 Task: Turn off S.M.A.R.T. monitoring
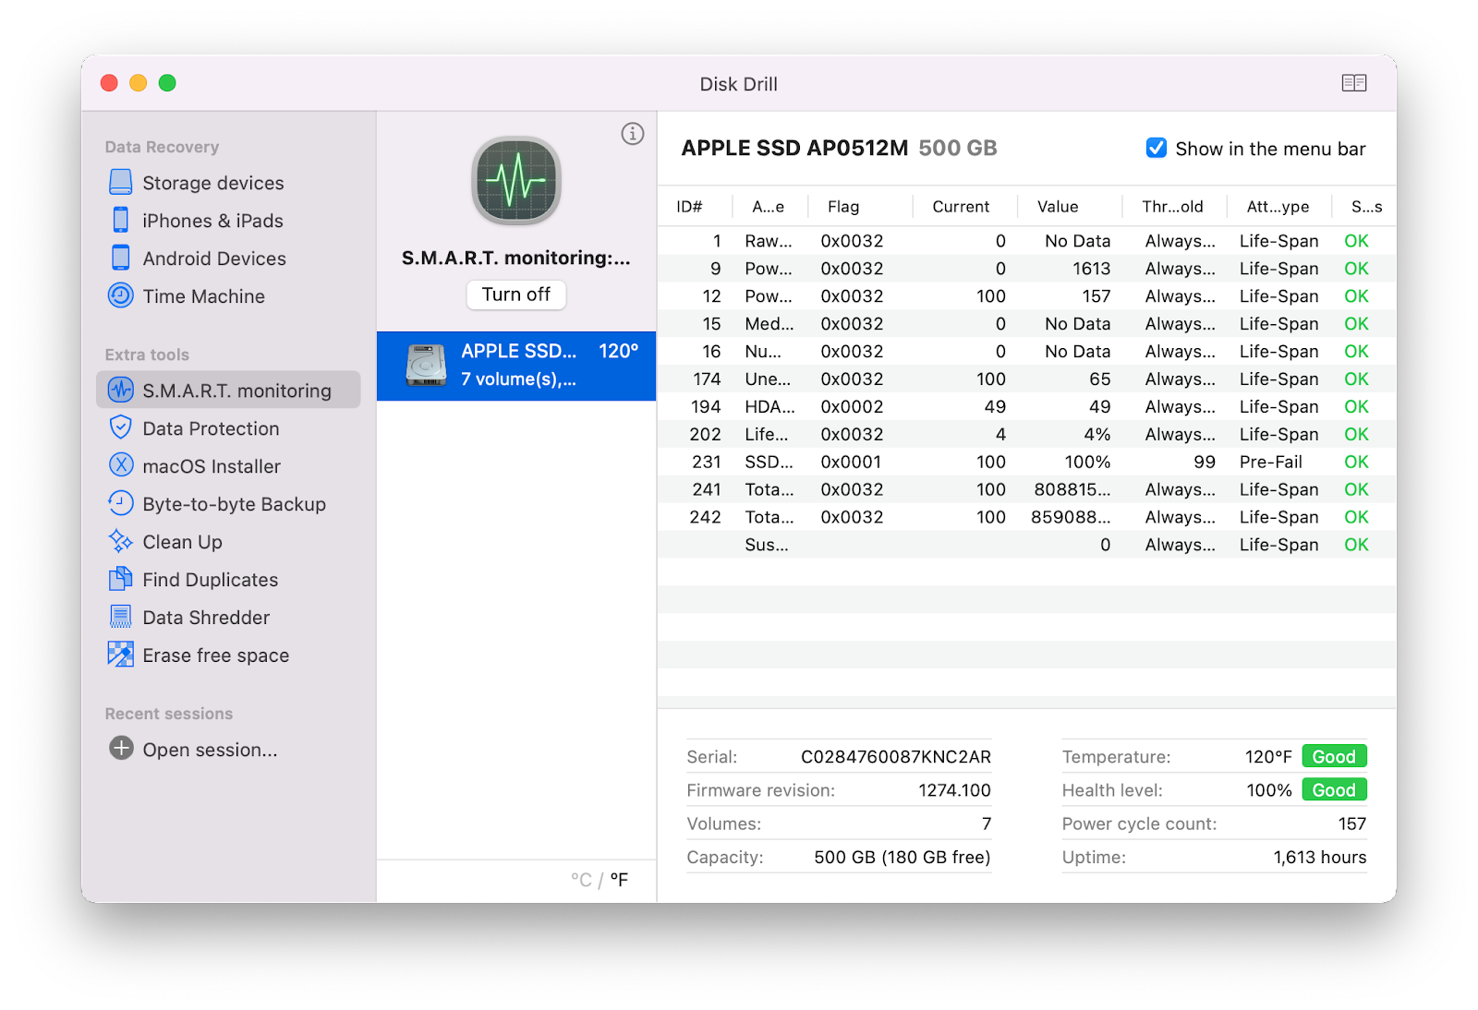[516, 295]
